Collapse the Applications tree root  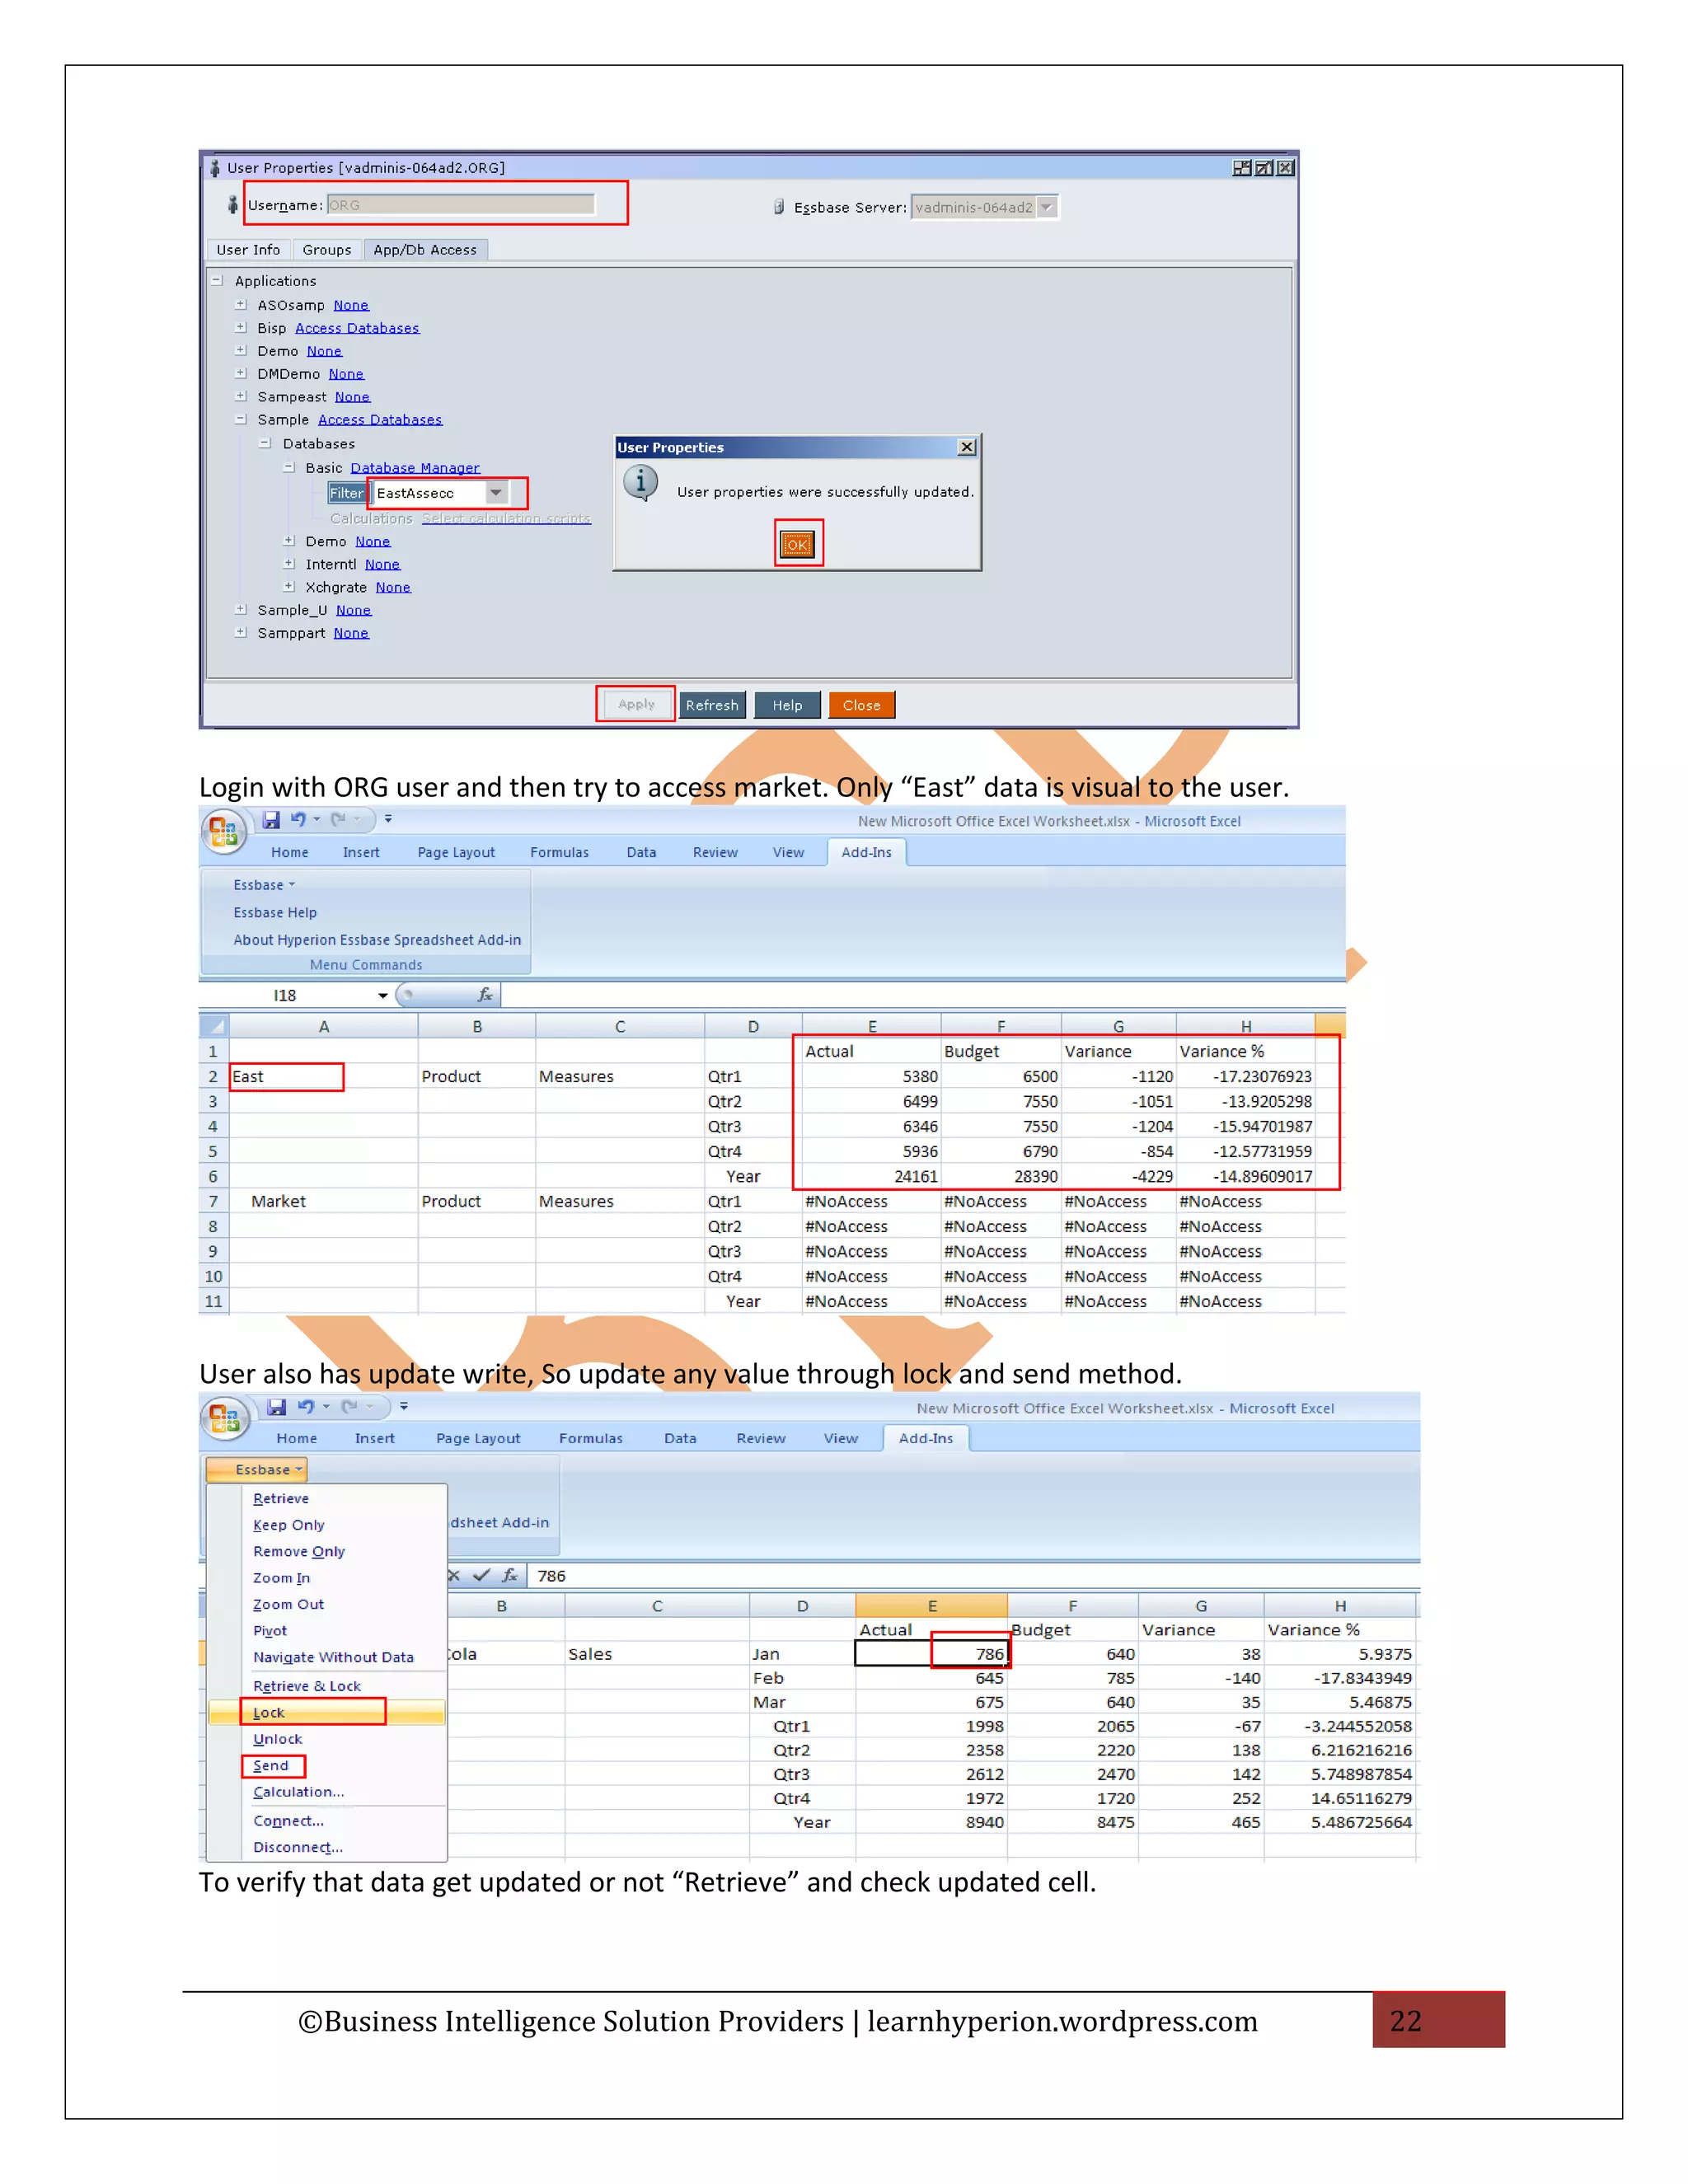(x=217, y=281)
